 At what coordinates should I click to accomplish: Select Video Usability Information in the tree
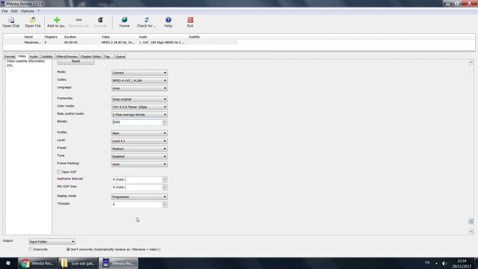26,61
